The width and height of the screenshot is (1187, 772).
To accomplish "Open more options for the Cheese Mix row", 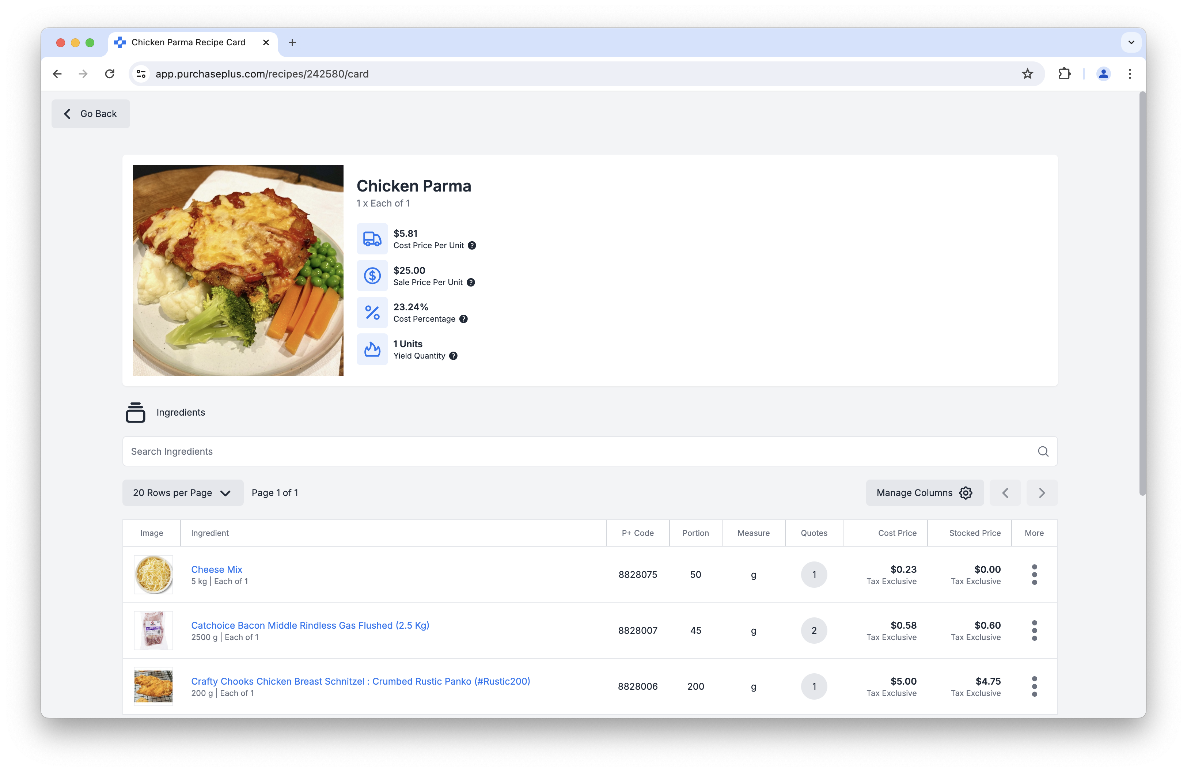I will coord(1035,575).
